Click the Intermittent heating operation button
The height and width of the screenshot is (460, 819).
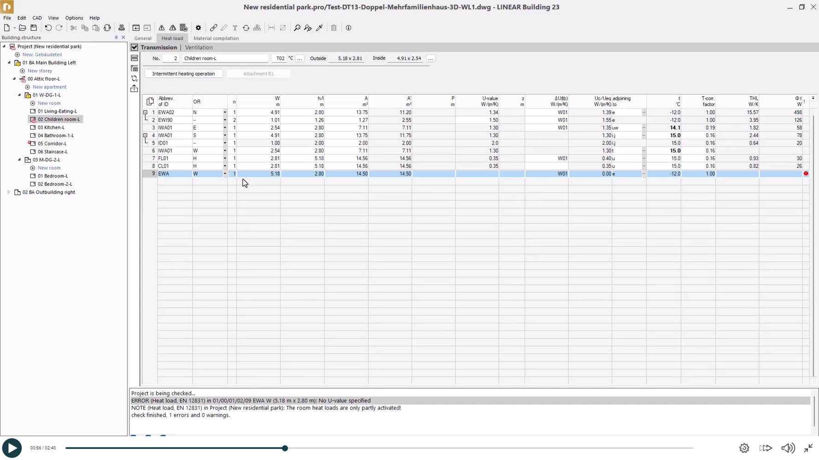pyautogui.click(x=183, y=74)
